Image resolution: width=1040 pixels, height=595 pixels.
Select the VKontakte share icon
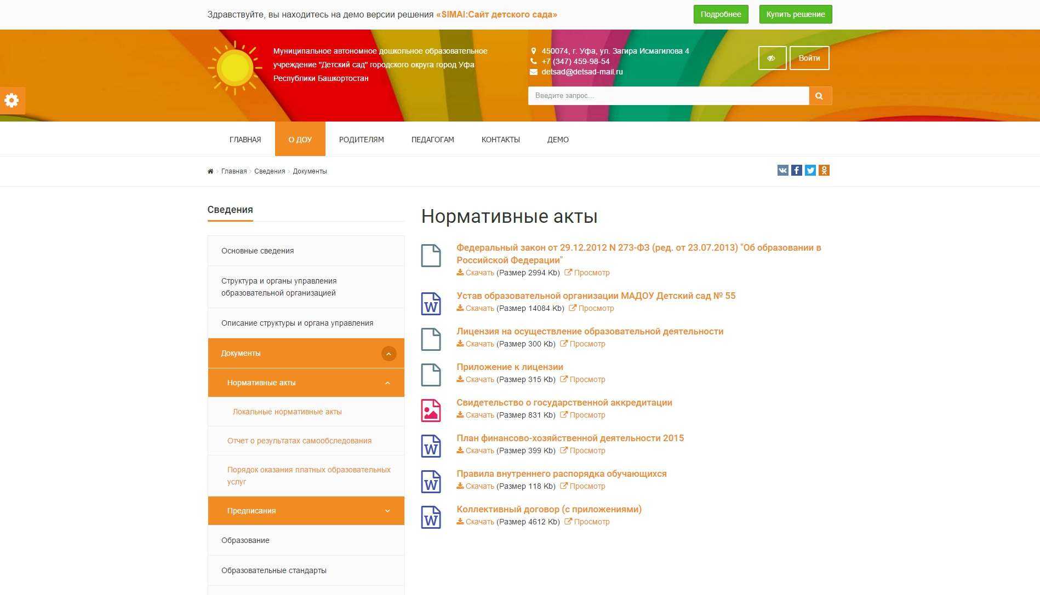point(782,170)
